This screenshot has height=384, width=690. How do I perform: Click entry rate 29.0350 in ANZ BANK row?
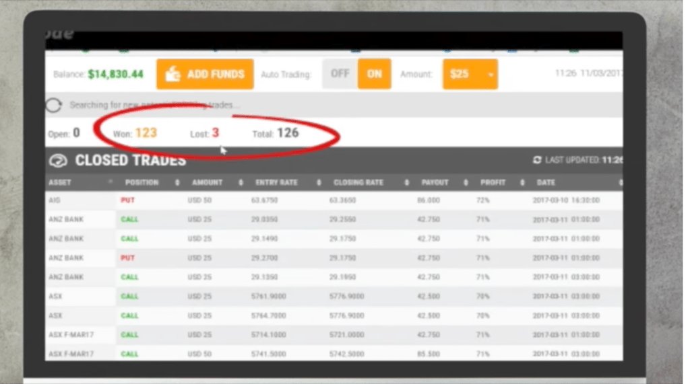coord(264,219)
